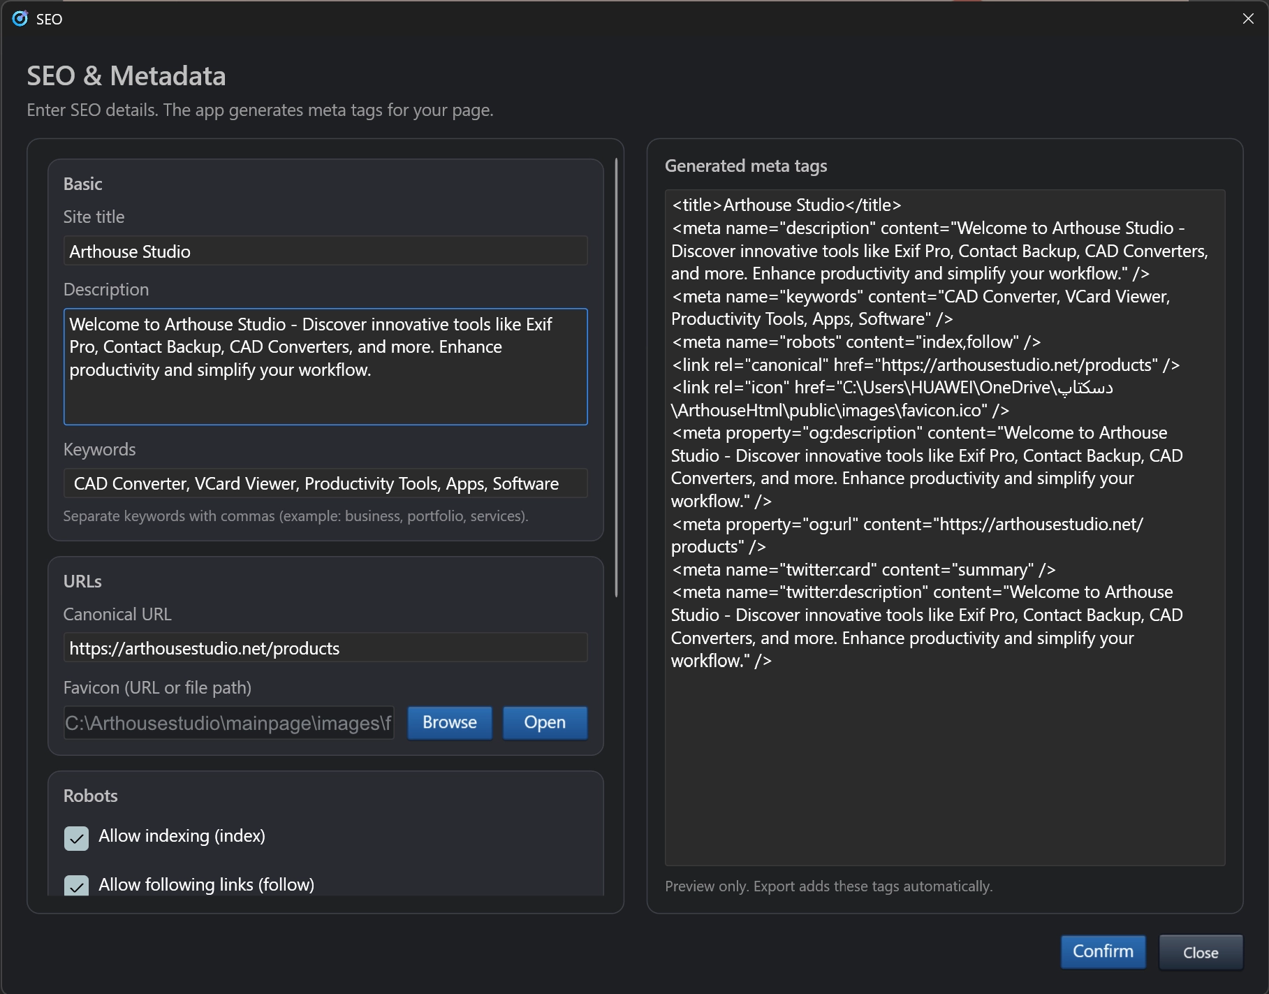Viewport: 1269px width, 994px height.
Task: Click the 'Canonical URL' label
Action: [117, 614]
